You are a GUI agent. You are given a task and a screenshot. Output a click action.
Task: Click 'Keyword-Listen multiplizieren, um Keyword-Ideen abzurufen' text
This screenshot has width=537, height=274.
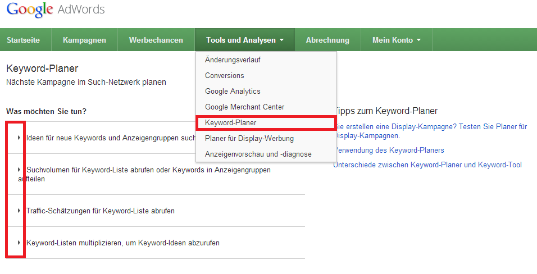pyautogui.click(x=123, y=243)
